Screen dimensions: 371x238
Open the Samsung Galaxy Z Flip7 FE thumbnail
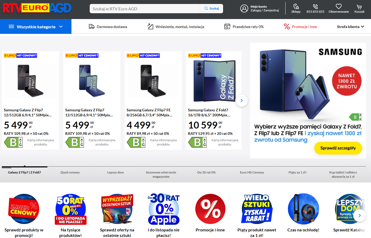[x=153, y=81]
